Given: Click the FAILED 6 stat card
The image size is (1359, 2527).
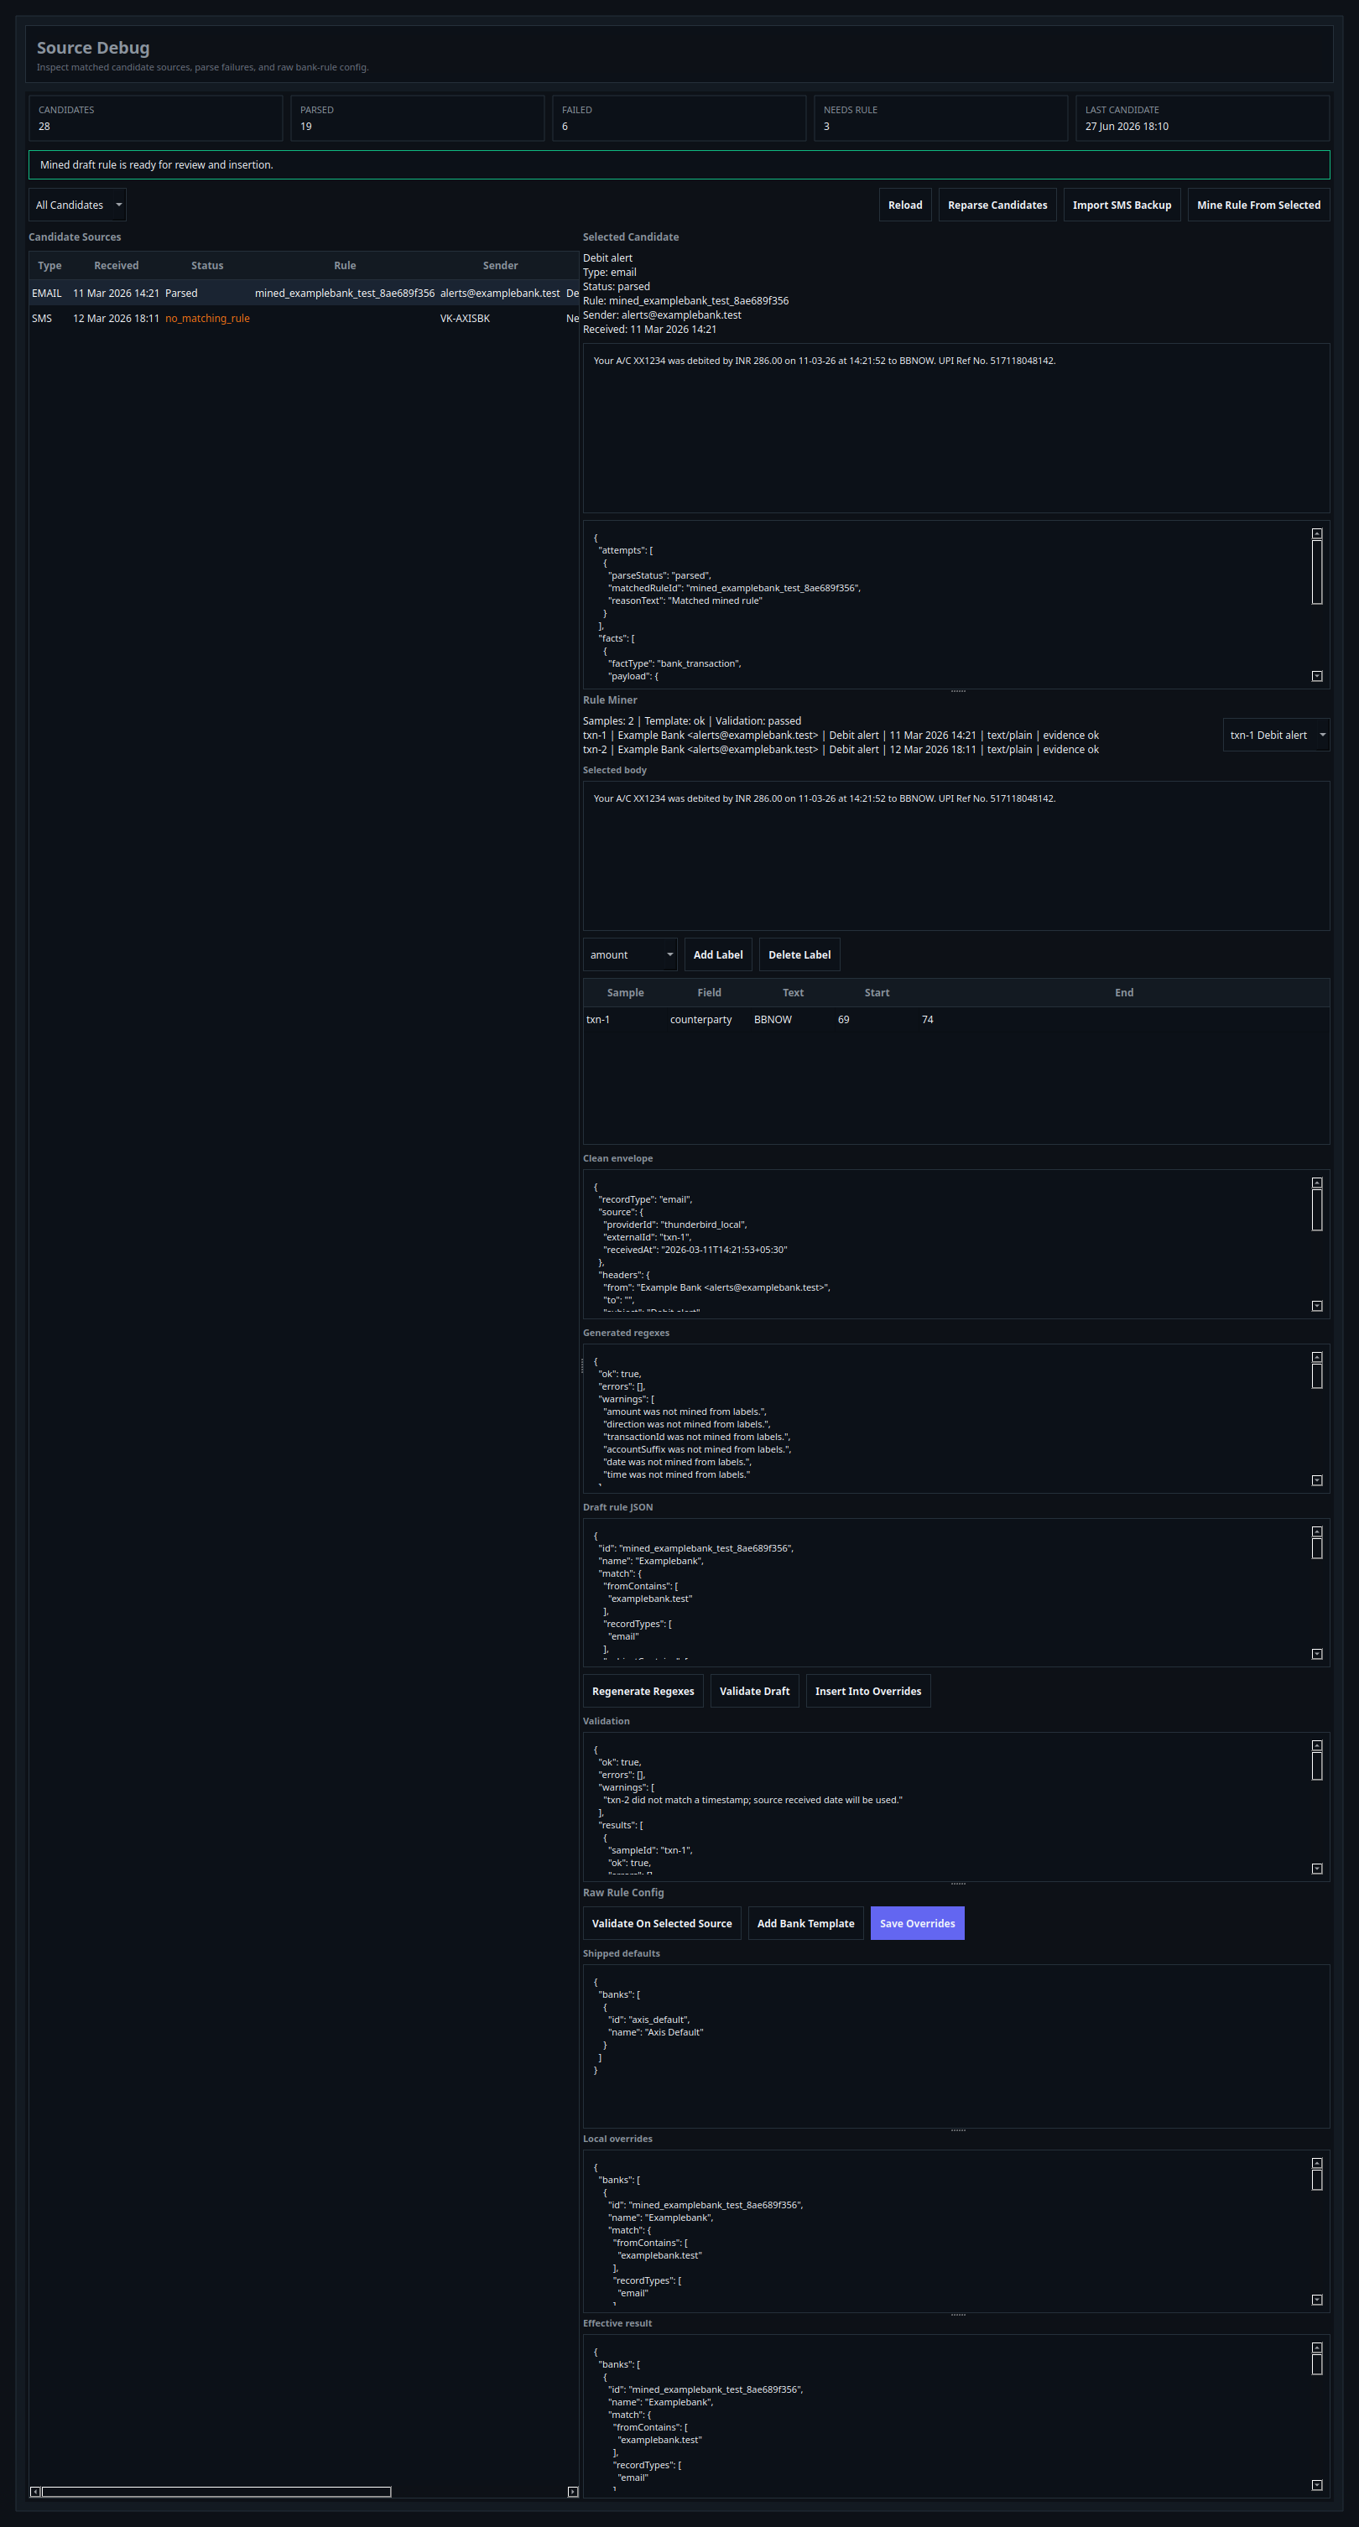Looking at the screenshot, I should (679, 117).
